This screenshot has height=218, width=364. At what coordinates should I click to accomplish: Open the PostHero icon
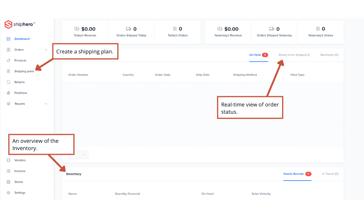(8, 93)
